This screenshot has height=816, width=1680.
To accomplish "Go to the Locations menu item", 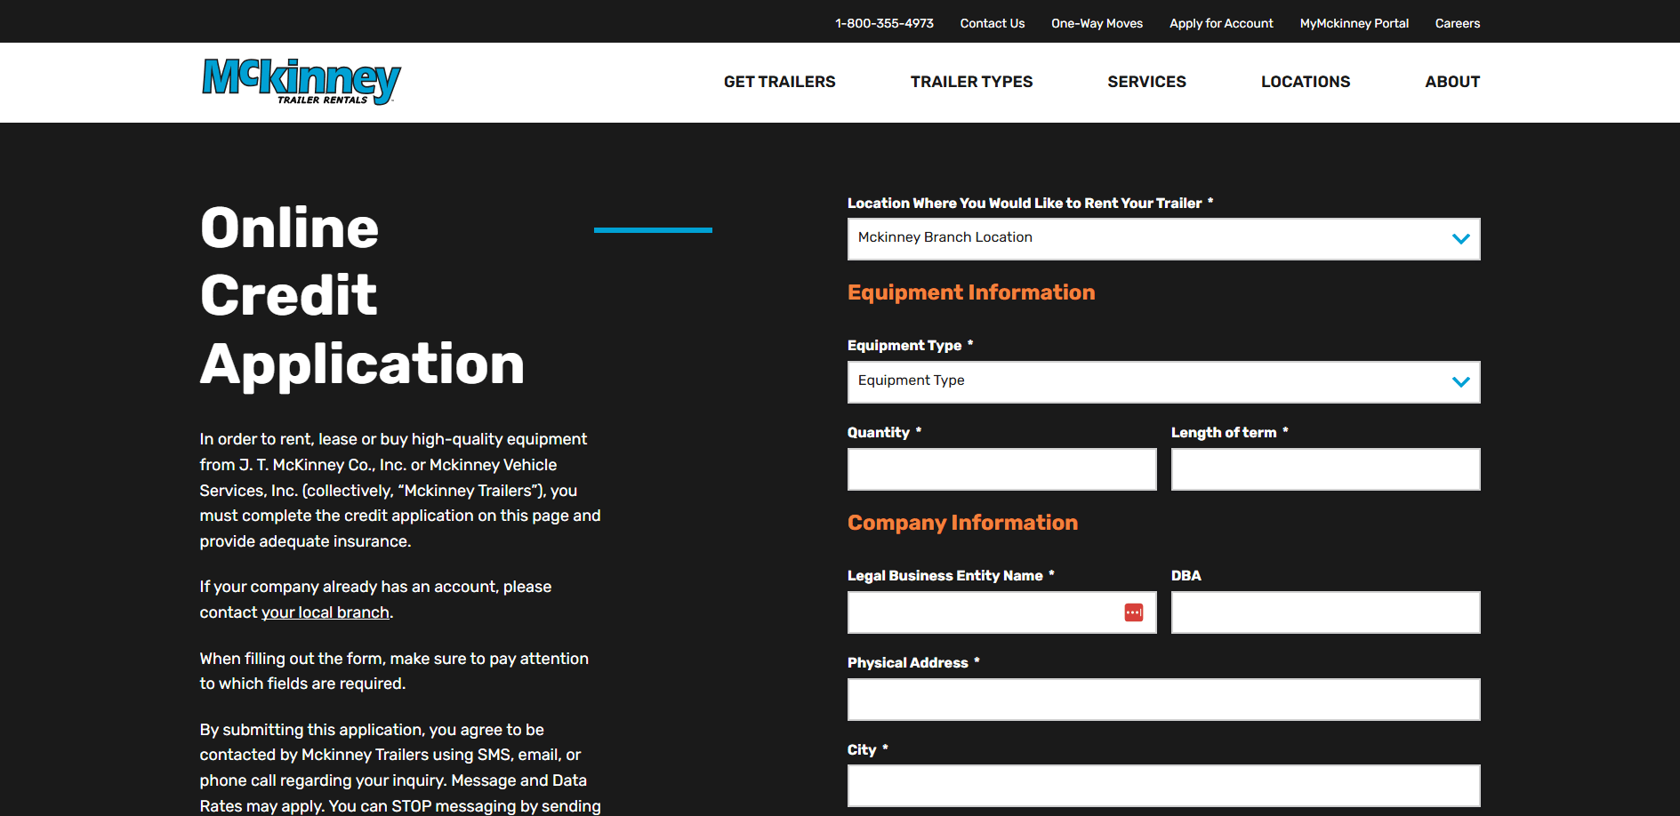I will (1305, 82).
